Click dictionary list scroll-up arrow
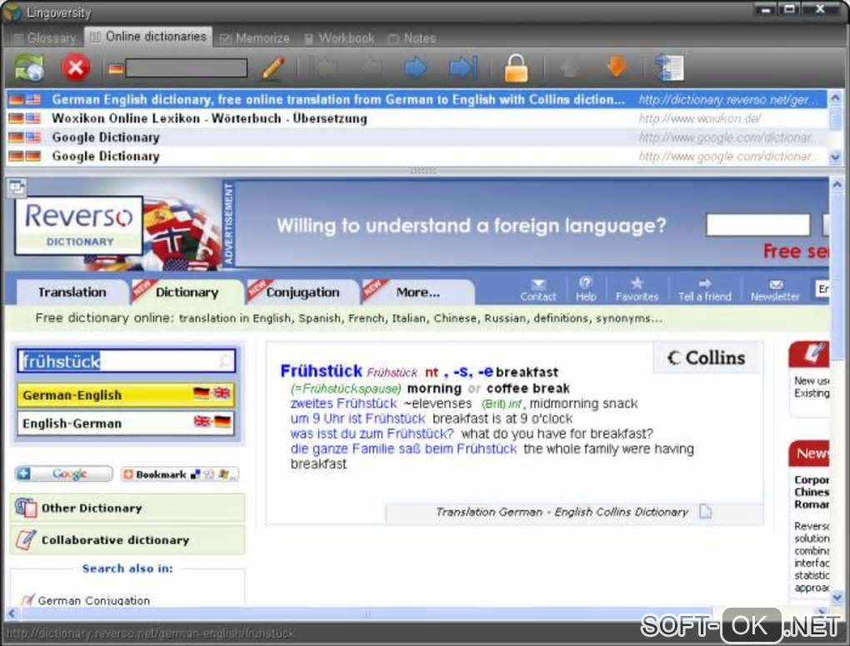This screenshot has width=850, height=646. (x=835, y=98)
